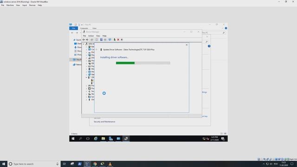The height and width of the screenshot is (167, 297).
Task: Open host notification center icon
Action: (292, 164)
